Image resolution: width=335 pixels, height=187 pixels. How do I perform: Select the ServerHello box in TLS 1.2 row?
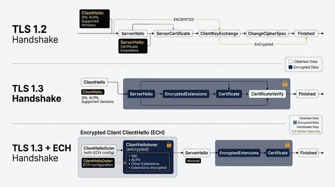pyautogui.click(x=133, y=33)
